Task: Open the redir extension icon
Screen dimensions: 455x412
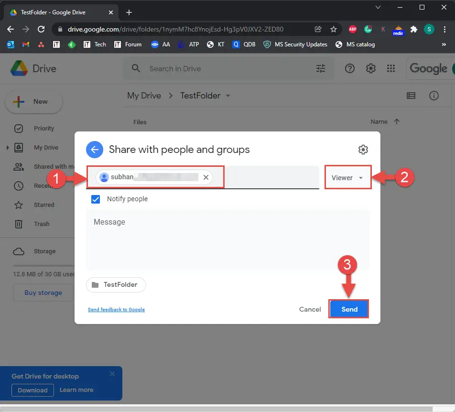Action: click(x=398, y=30)
